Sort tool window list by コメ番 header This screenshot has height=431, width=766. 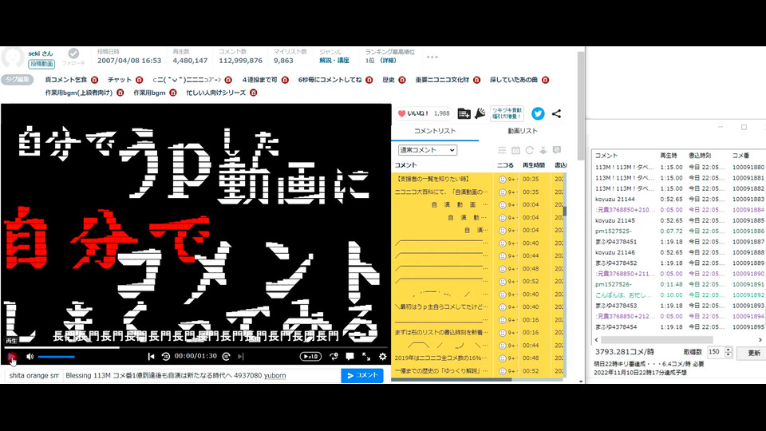(740, 156)
